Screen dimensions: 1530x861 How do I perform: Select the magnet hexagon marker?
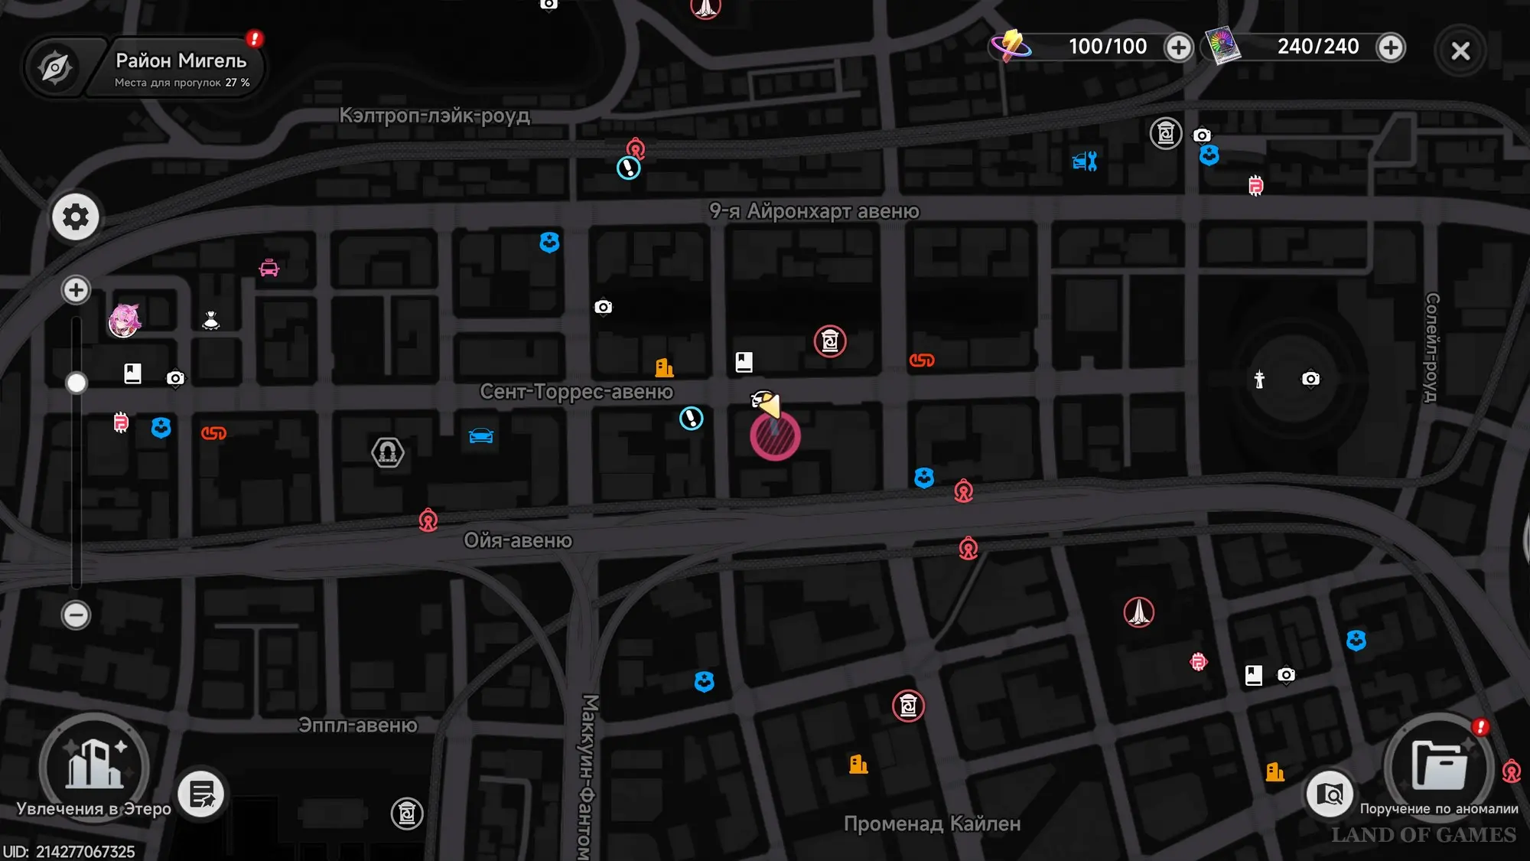(388, 453)
